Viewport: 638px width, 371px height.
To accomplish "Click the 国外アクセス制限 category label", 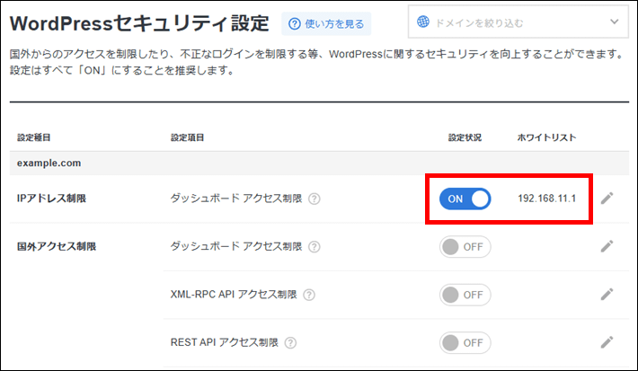I will click(x=57, y=246).
